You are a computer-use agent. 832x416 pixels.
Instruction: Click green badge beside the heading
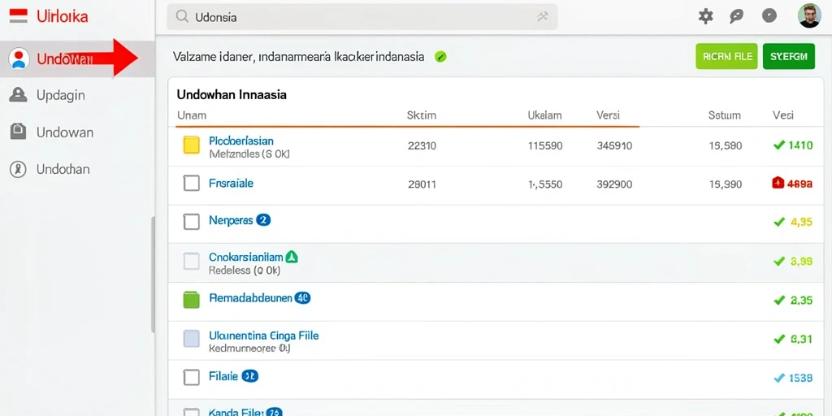(440, 57)
